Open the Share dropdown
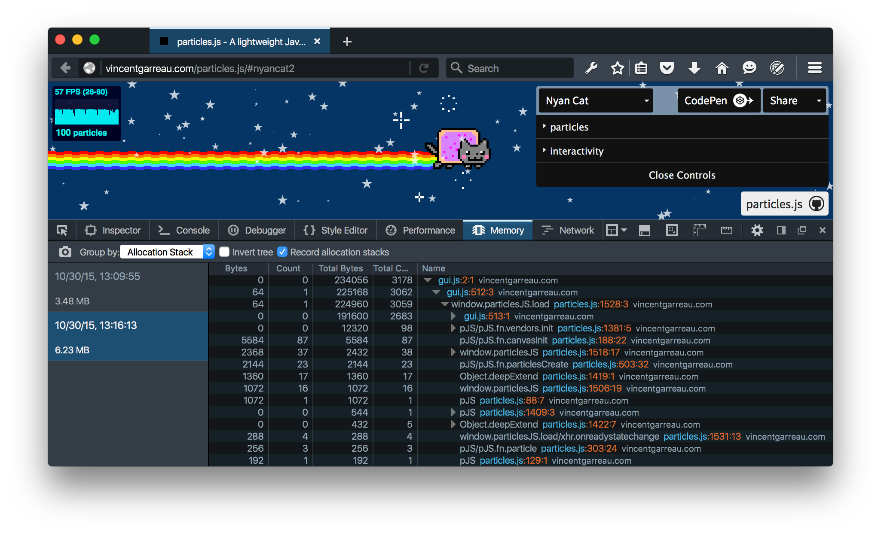The width and height of the screenshot is (881, 535). coord(794,100)
